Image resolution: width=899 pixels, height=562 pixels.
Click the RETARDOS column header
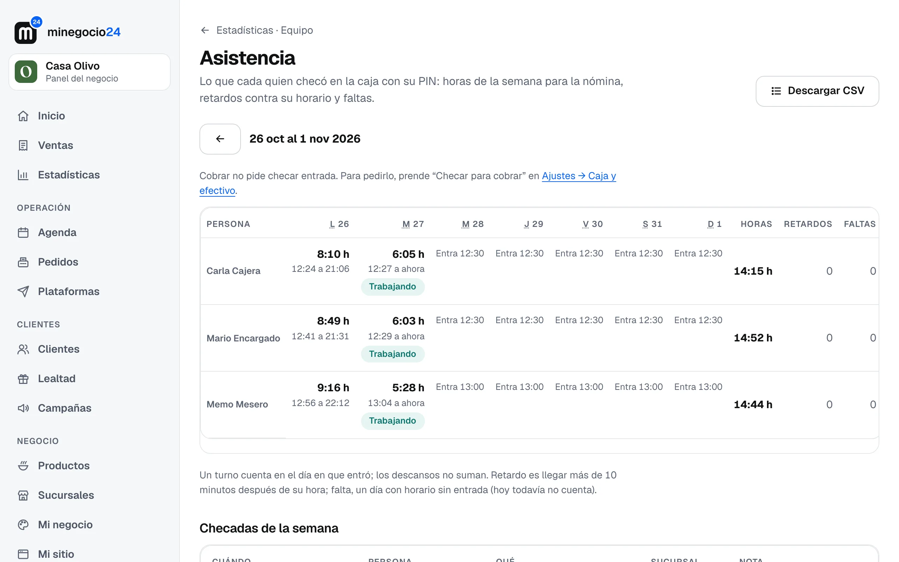click(x=808, y=224)
